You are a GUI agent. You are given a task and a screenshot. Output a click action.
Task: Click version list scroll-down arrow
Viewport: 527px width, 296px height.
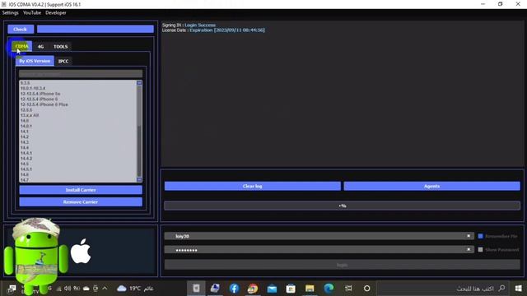pyautogui.click(x=139, y=179)
